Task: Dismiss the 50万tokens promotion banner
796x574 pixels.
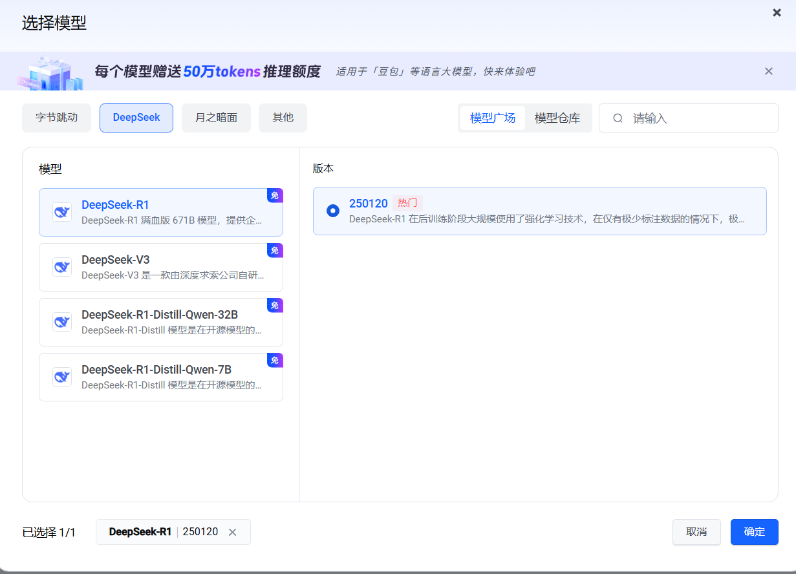Action: point(769,71)
